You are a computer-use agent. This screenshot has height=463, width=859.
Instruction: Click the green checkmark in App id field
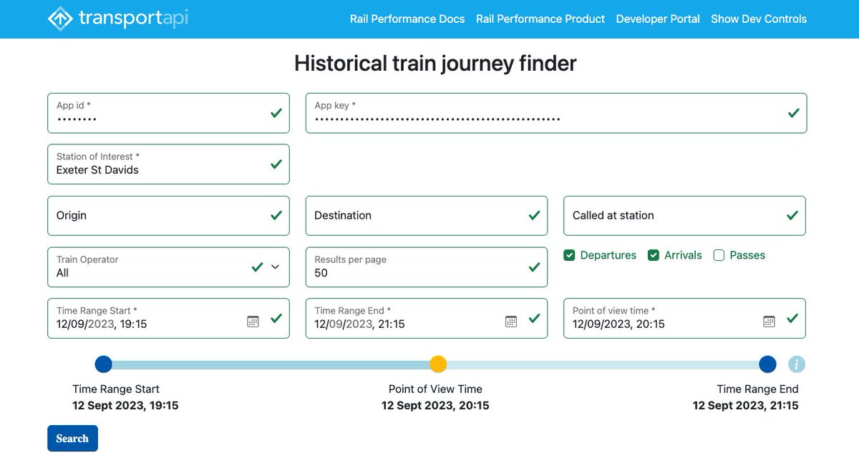pyautogui.click(x=276, y=113)
